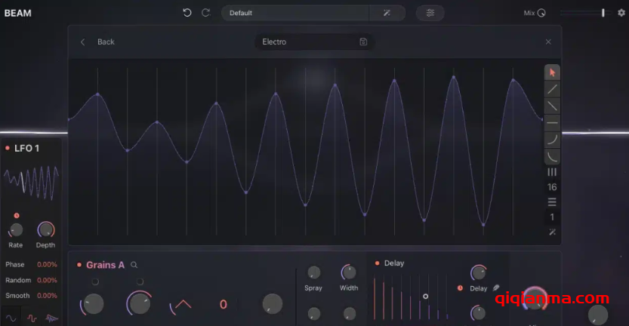The width and height of the screenshot is (629, 326).
Task: Toggle the sync clock above Rate knob
Action: (x=17, y=216)
